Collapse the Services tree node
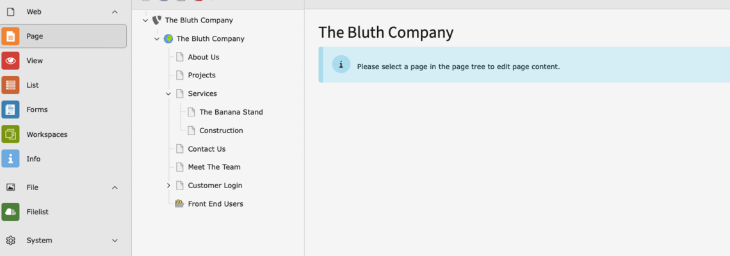 pos(168,93)
